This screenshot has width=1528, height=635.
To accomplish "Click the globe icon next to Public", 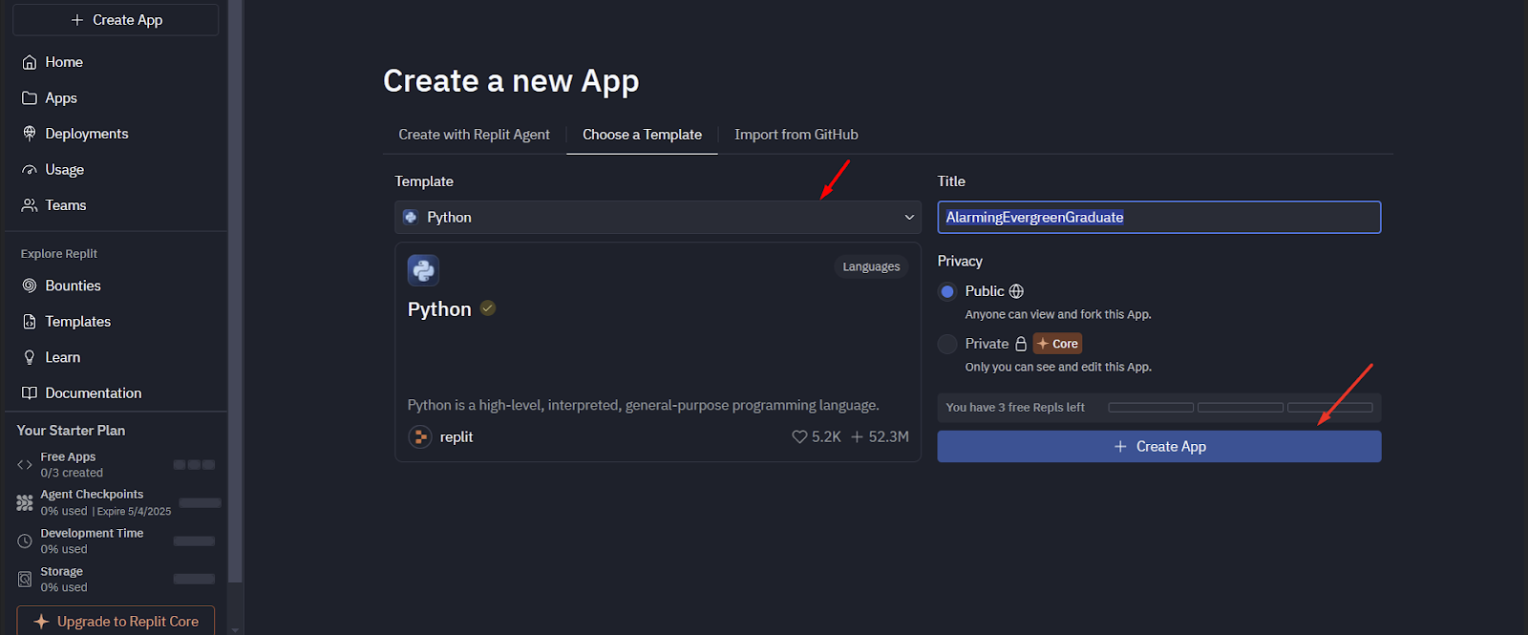I will coord(1016,291).
